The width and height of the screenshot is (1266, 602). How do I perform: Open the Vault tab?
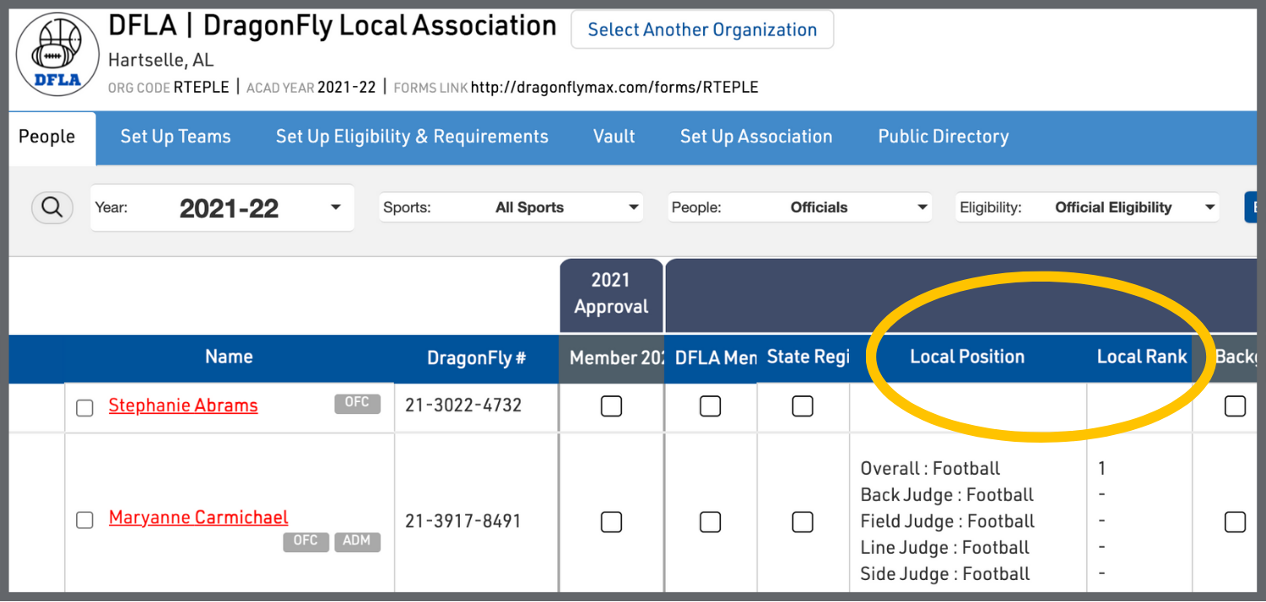tap(614, 137)
